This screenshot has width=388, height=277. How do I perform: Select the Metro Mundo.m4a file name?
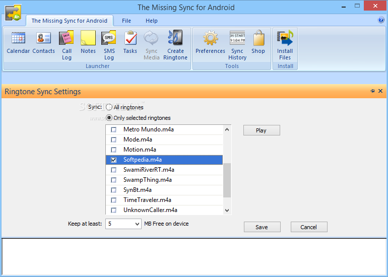pyautogui.click(x=149, y=129)
